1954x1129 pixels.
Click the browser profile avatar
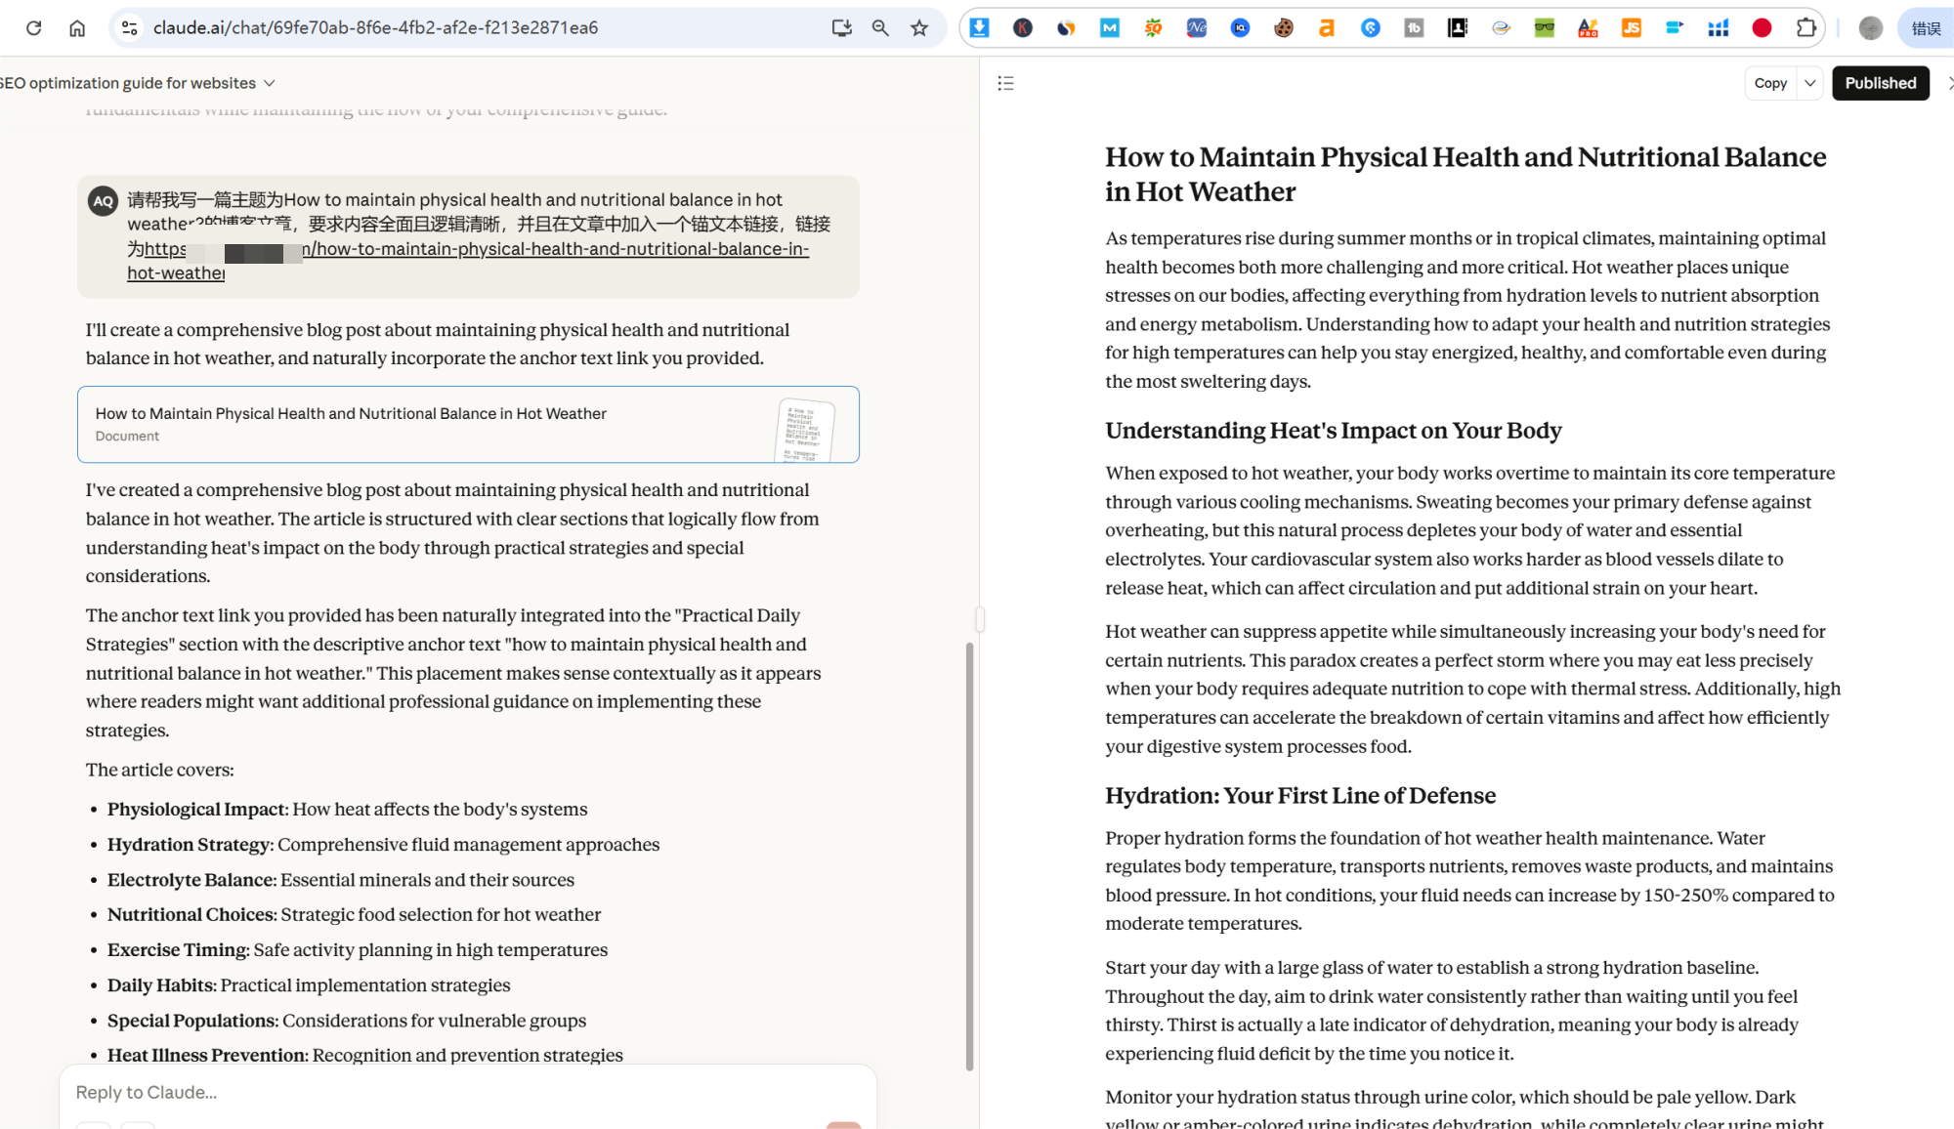coord(1870,28)
